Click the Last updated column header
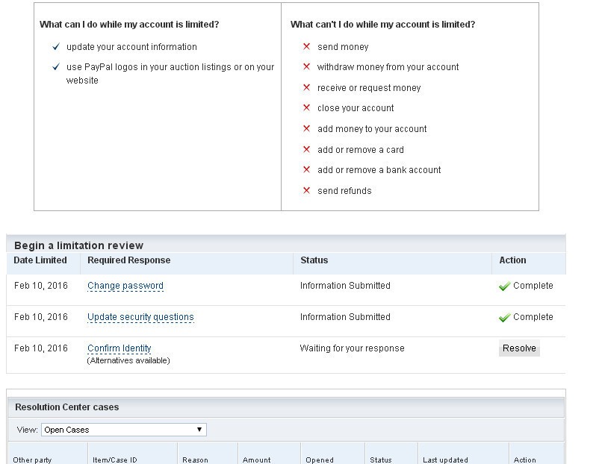 point(445,460)
